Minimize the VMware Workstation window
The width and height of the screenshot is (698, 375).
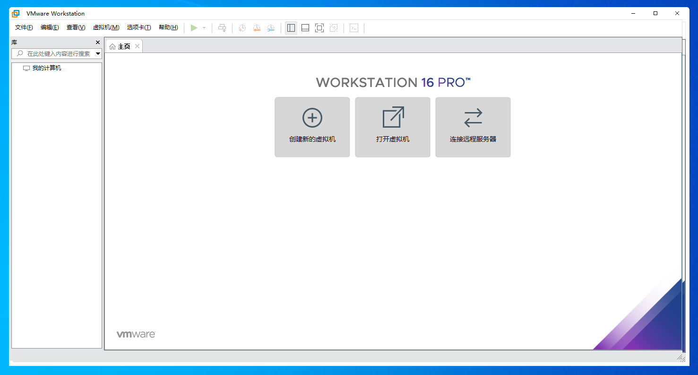[x=634, y=13]
